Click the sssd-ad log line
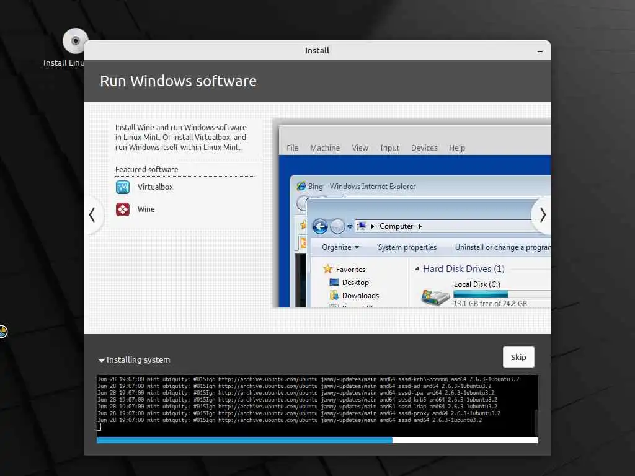The width and height of the screenshot is (635, 476). click(x=295, y=386)
